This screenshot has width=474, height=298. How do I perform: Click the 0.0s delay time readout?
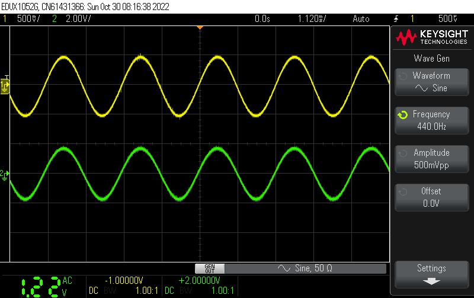tap(262, 19)
